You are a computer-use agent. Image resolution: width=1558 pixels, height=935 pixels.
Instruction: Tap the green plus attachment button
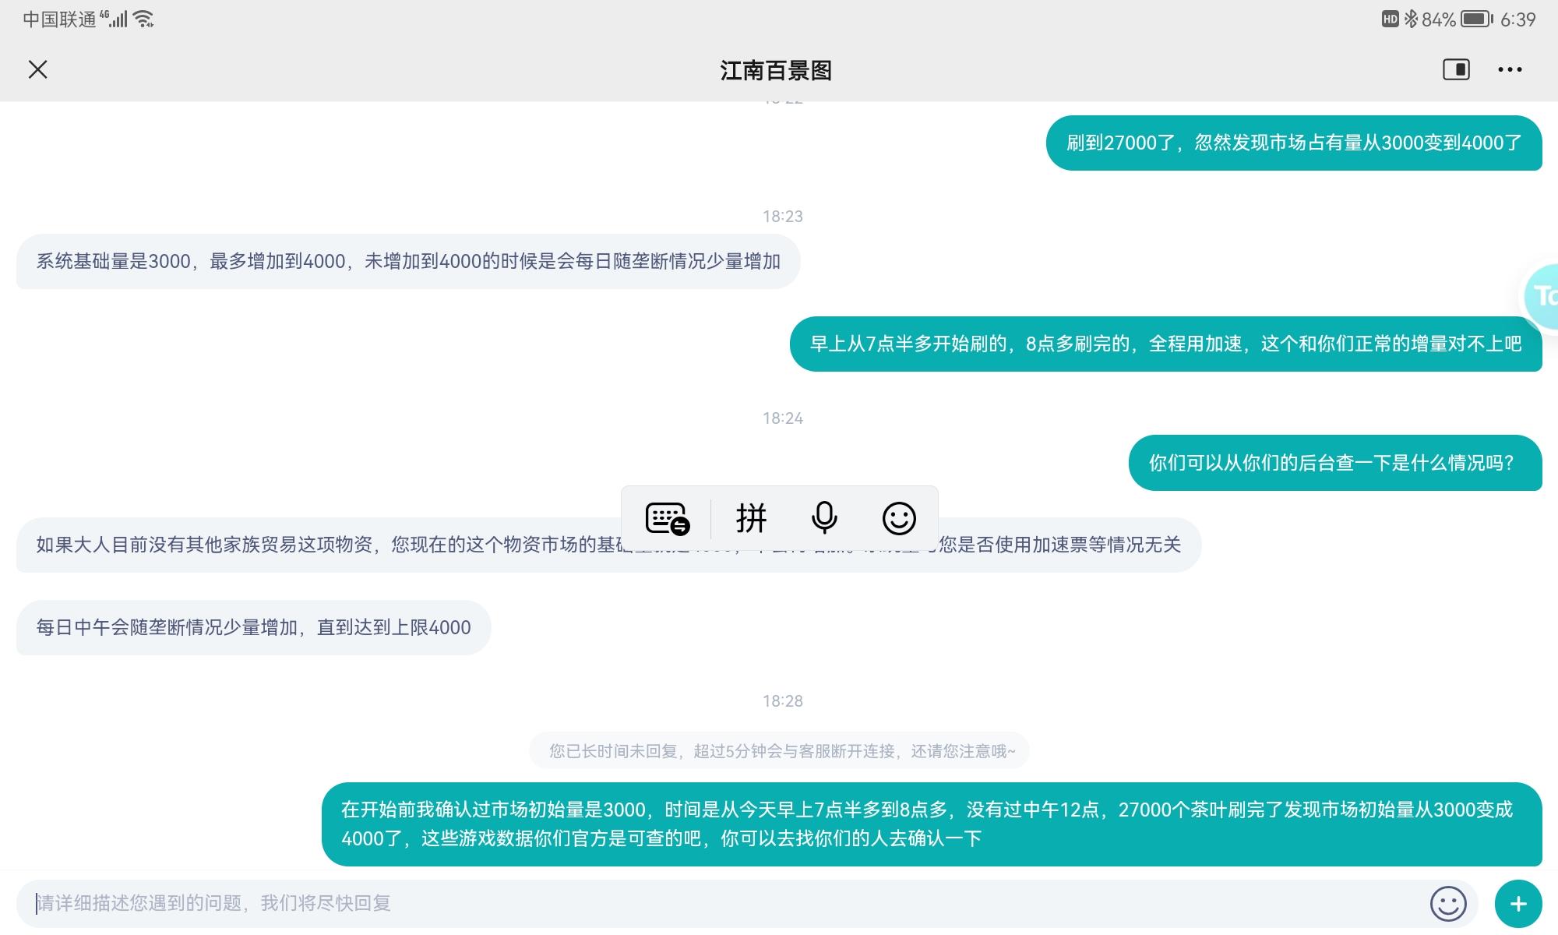[1517, 904]
